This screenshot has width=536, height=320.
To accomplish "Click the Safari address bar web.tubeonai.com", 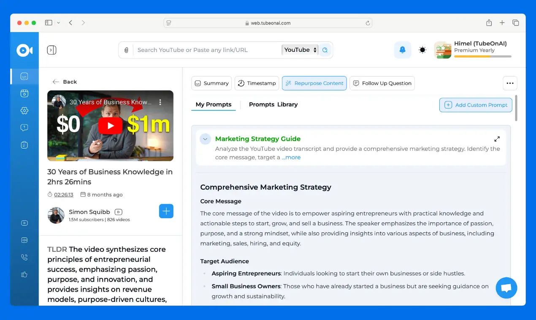I will point(268,23).
